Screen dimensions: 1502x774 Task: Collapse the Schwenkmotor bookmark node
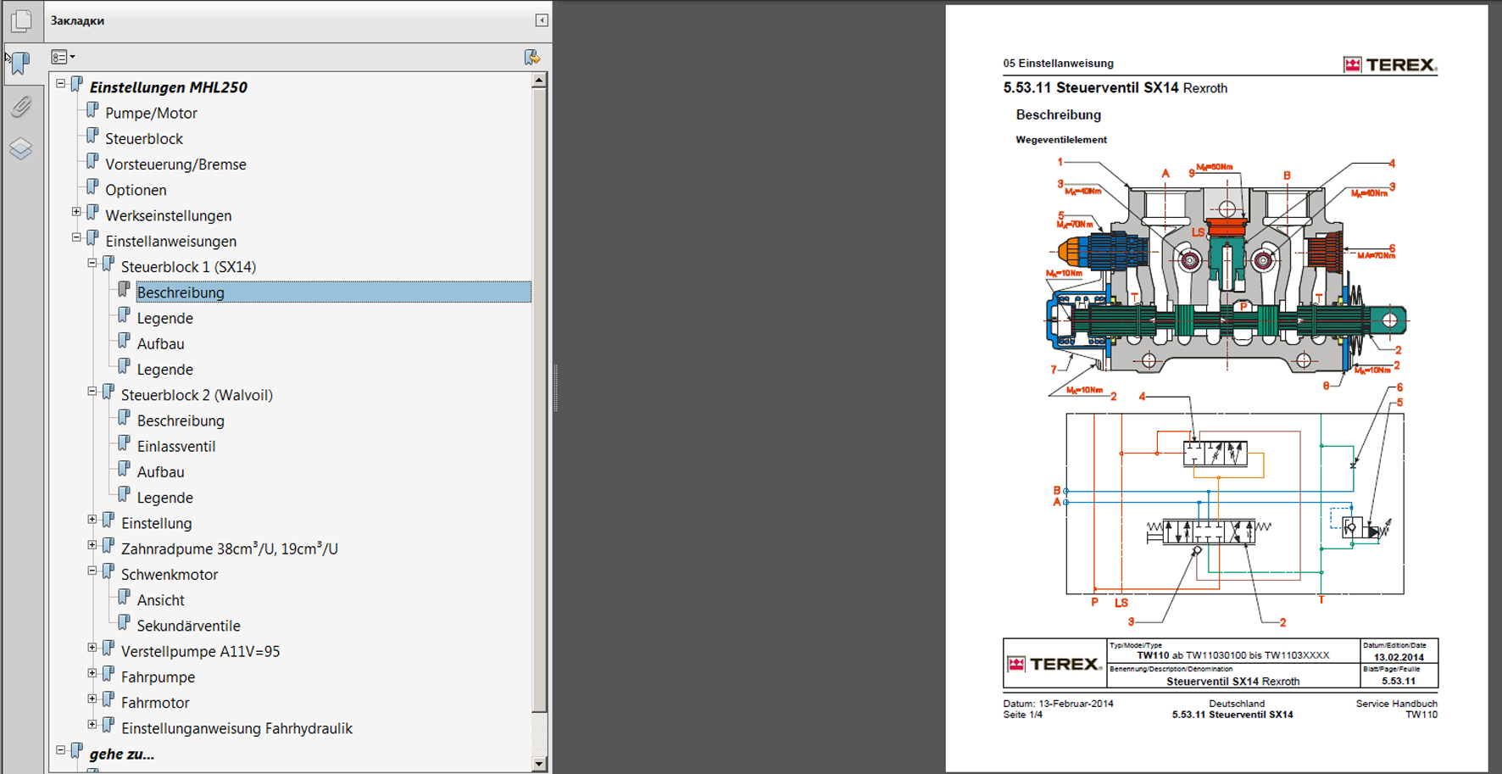coord(92,571)
